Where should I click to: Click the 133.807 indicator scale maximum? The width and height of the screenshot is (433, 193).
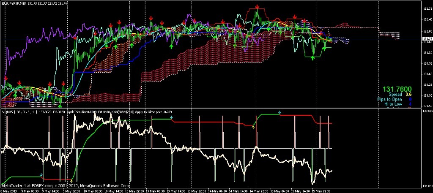[428, 111]
